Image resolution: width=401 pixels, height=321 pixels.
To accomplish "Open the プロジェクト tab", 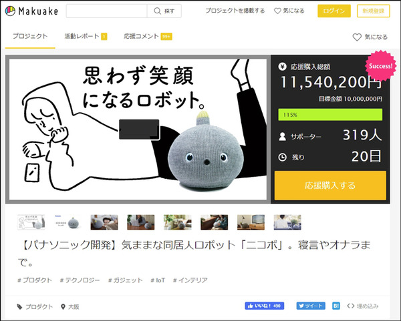I will (x=30, y=36).
